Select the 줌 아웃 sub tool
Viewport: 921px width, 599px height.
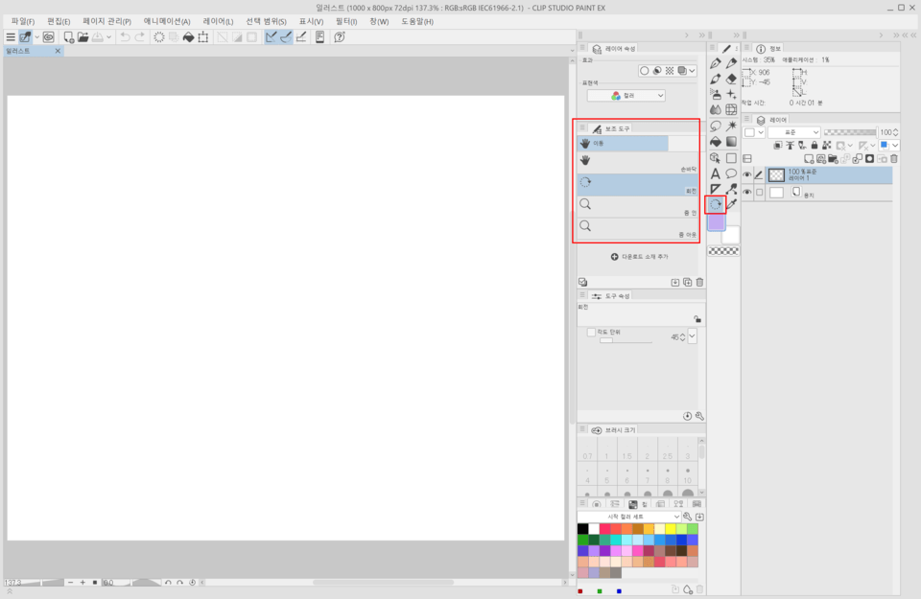pos(637,229)
